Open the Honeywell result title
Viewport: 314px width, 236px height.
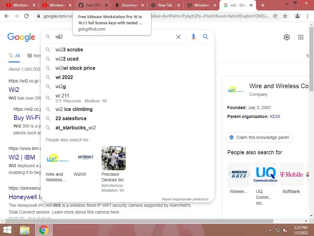click(x=25, y=197)
